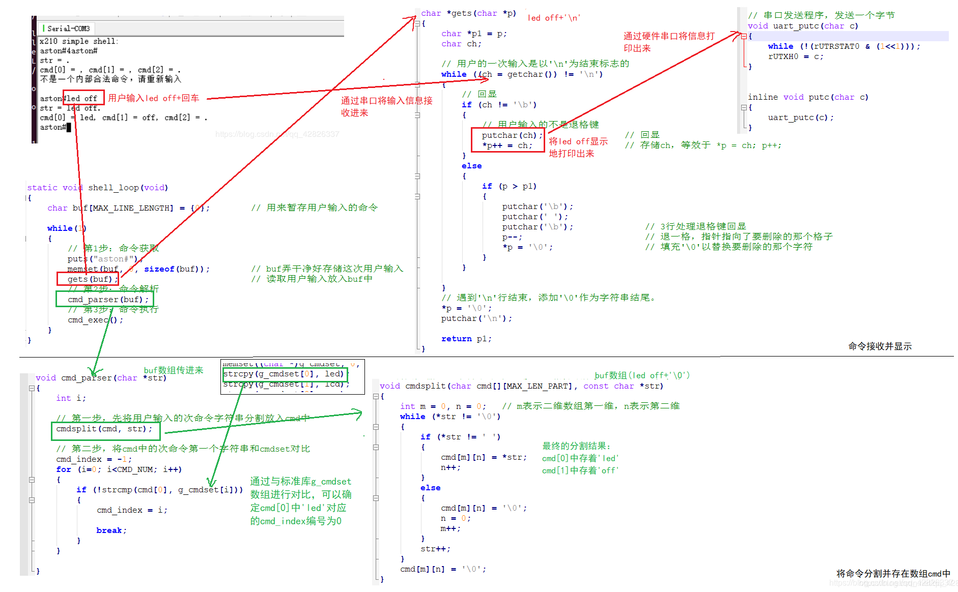Click the 'rUTXH0 = c;' line
Screen dimensions: 958x592
796,56
